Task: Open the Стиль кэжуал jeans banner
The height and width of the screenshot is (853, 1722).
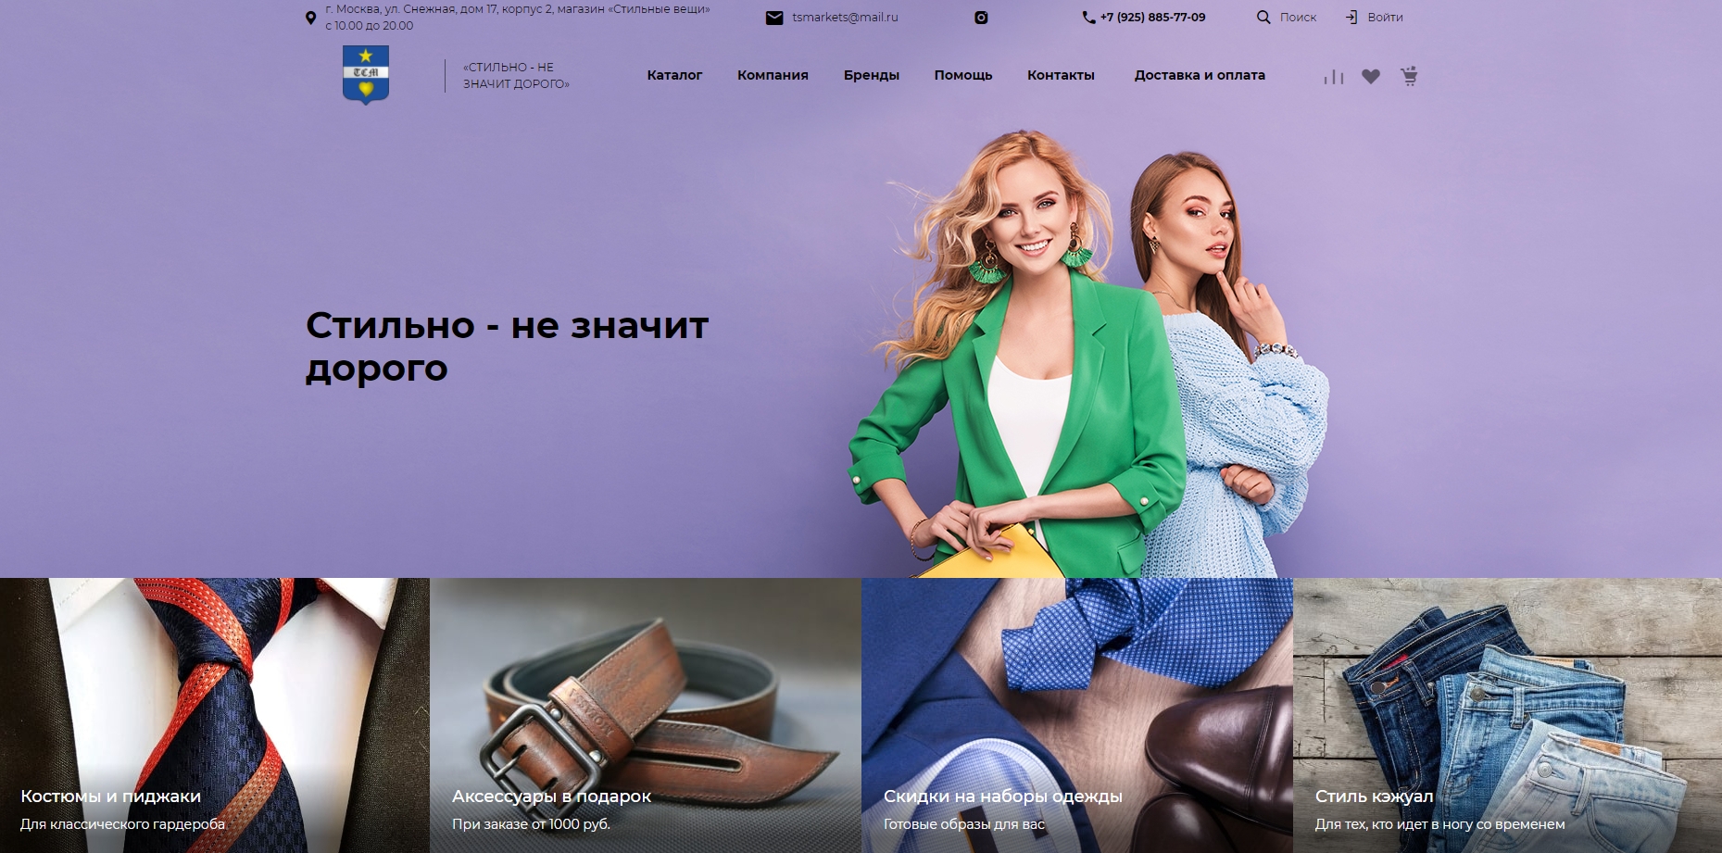Action: [1507, 715]
